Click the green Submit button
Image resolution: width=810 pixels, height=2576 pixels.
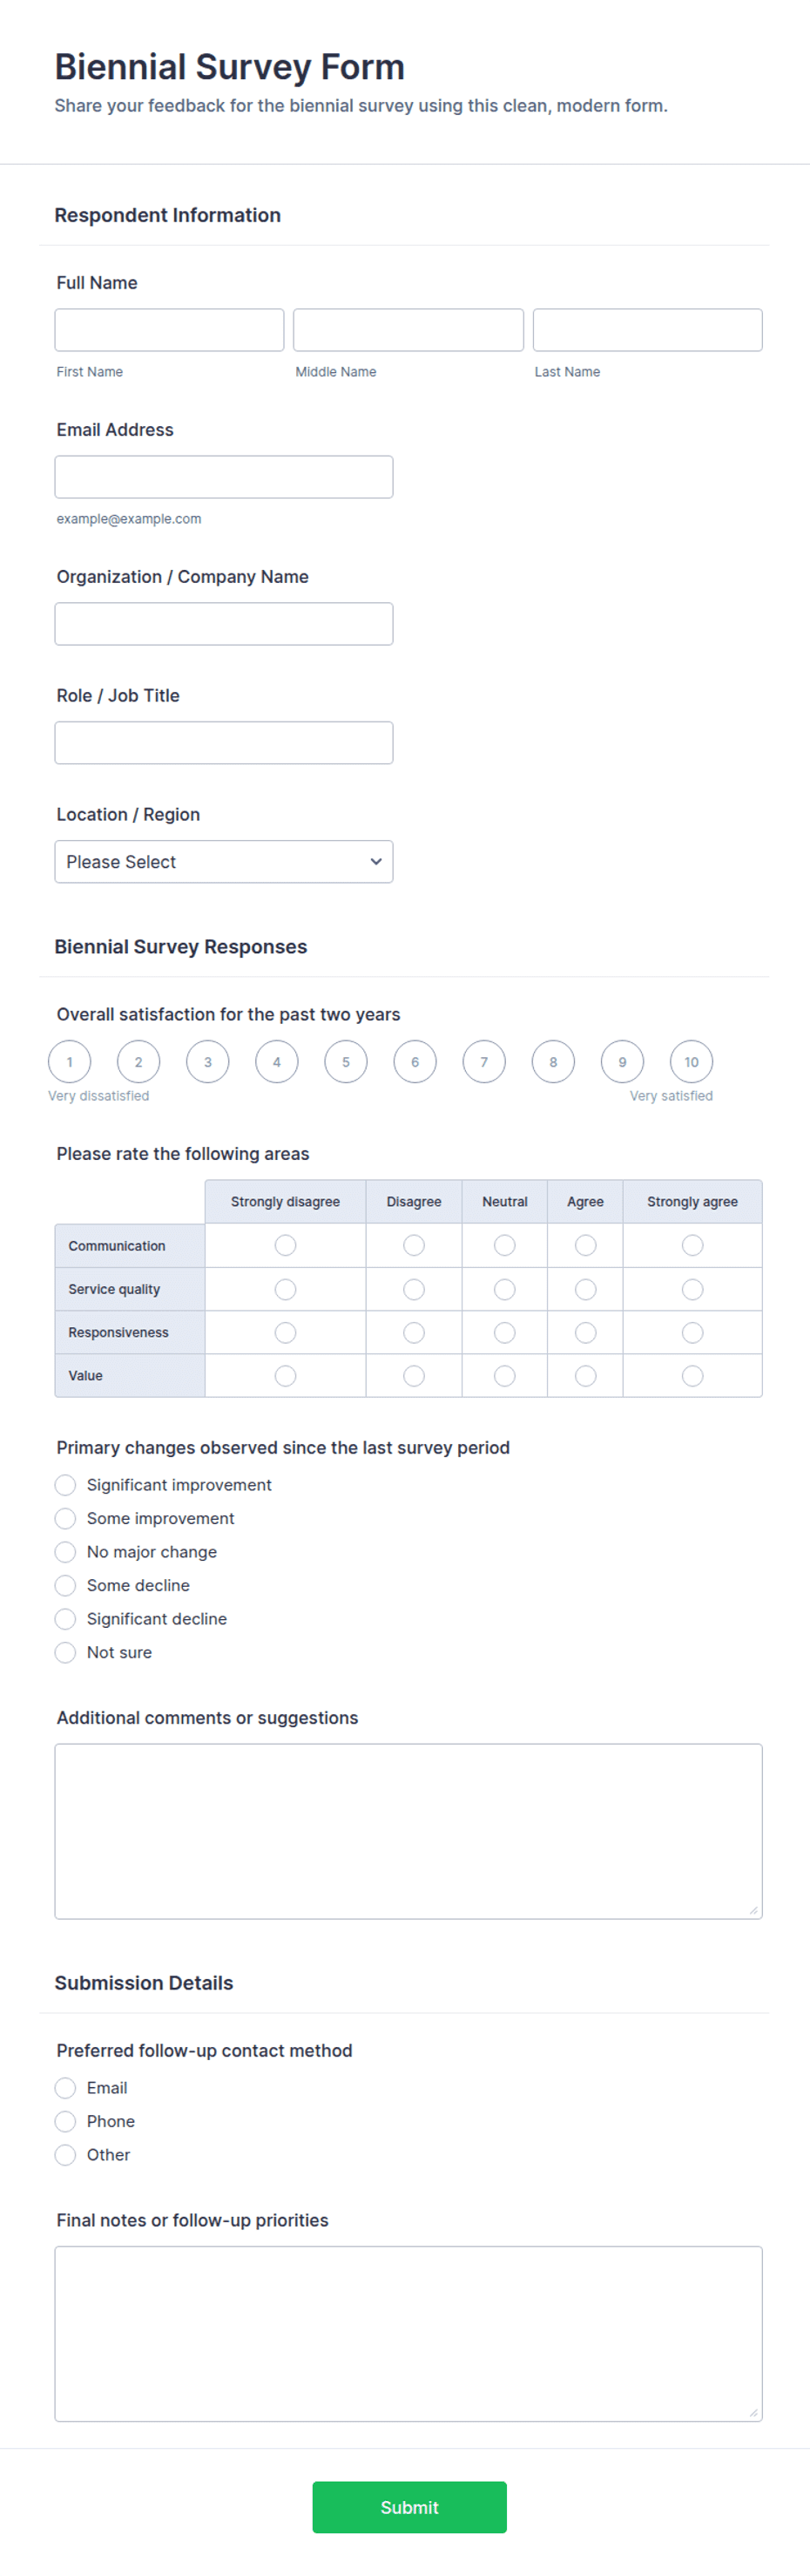tap(409, 2506)
